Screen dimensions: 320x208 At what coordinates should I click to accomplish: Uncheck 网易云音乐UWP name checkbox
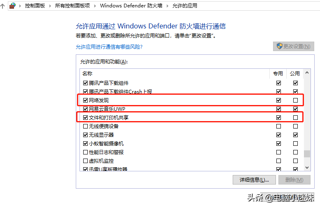(86, 109)
